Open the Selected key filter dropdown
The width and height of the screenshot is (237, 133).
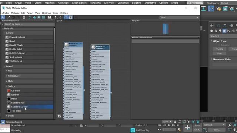pos(214,125)
